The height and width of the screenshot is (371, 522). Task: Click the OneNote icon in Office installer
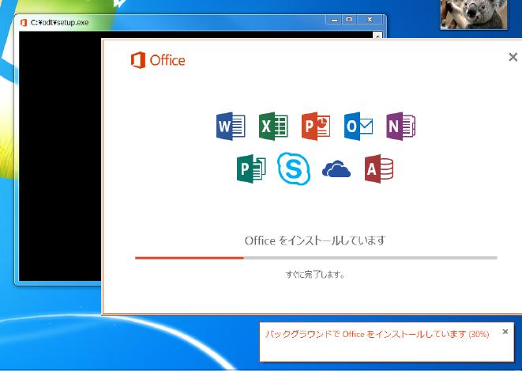coord(401,127)
